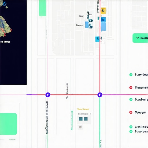Click the cyan tile at the bottom of the red line

click(x=97, y=39)
